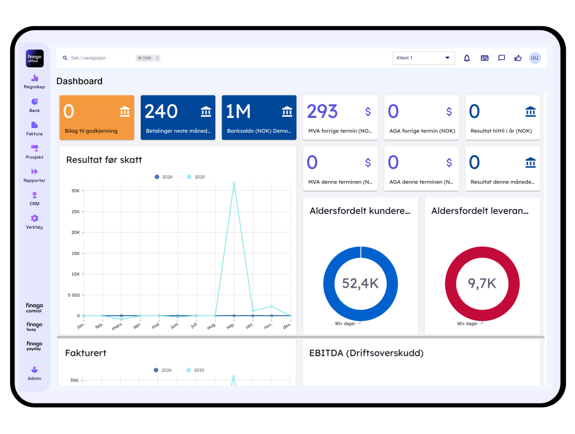Open the chat message bubble

point(501,58)
